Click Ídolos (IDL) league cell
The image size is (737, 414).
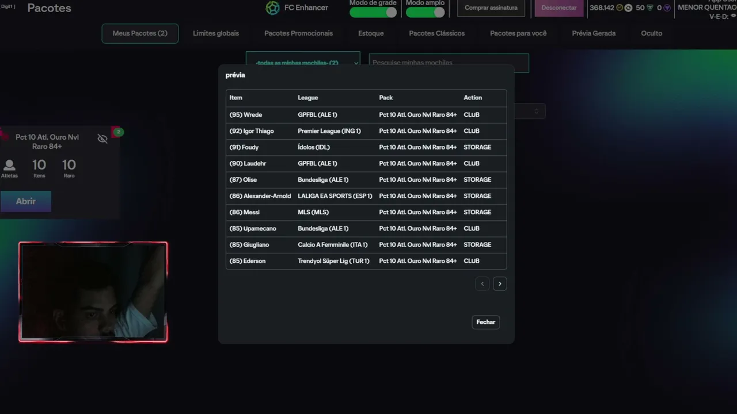click(314, 147)
